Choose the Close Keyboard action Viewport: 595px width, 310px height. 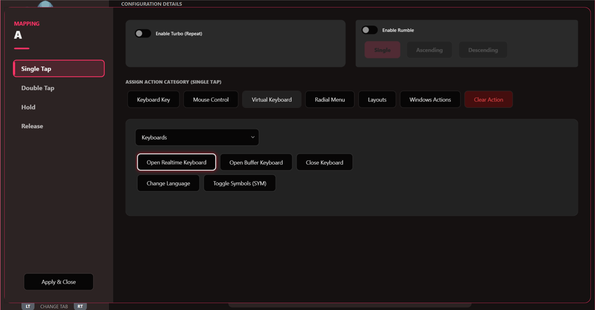(324, 162)
